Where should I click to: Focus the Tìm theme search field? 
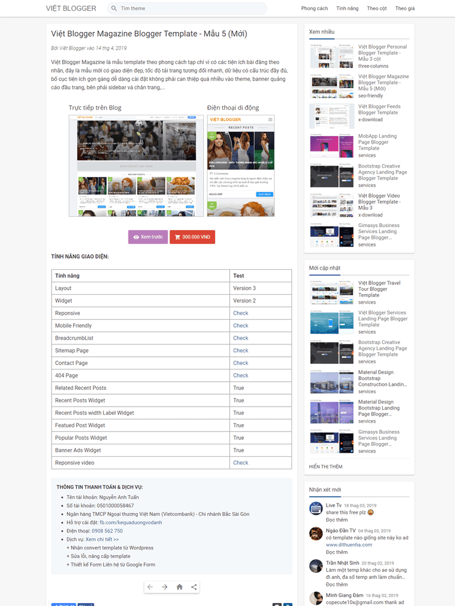tap(187, 8)
